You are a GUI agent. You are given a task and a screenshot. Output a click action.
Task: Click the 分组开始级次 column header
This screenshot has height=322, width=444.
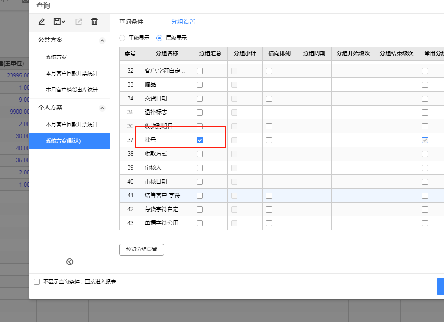(x=353, y=54)
